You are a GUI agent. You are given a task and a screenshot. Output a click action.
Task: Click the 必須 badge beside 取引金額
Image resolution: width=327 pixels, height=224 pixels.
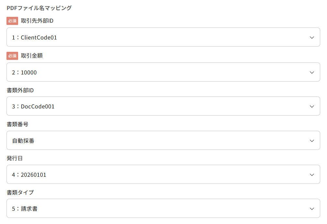click(x=12, y=56)
